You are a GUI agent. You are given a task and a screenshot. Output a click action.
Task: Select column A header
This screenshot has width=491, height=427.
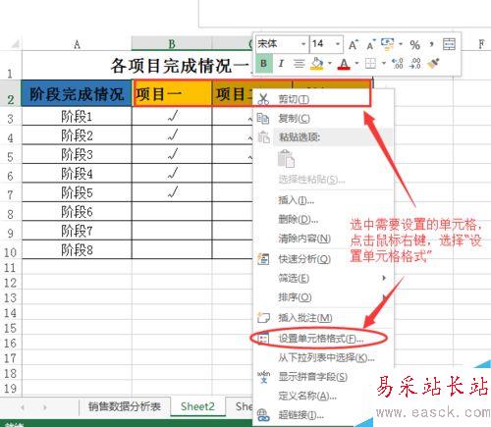tap(77, 44)
